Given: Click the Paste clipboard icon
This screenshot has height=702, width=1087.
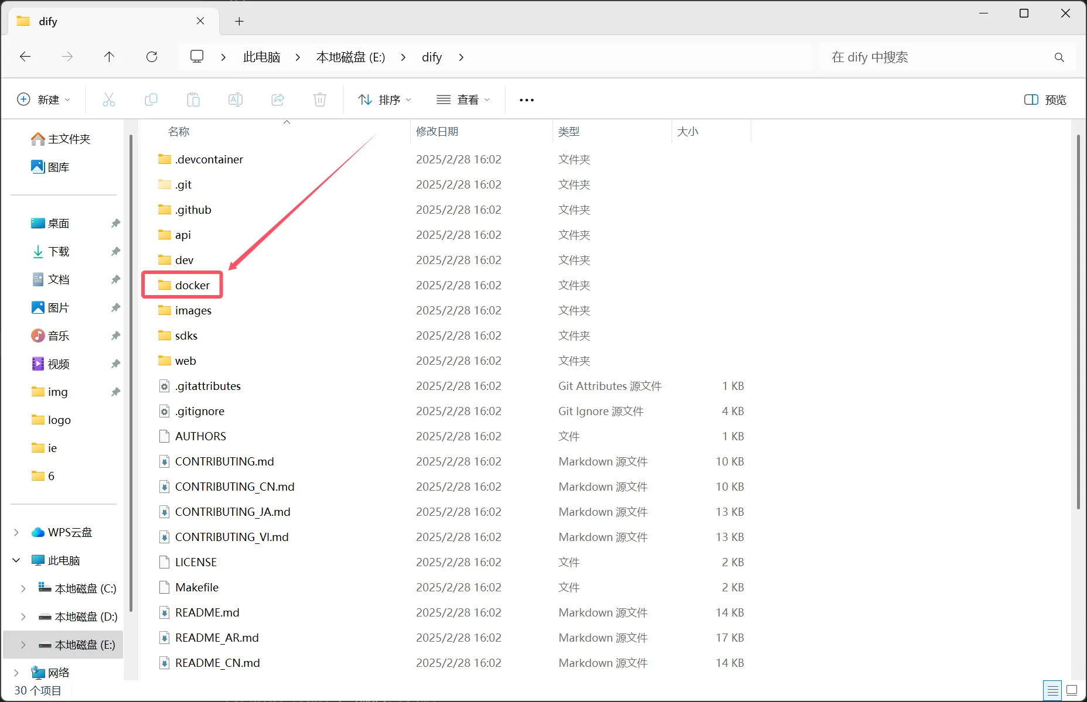Looking at the screenshot, I should (193, 100).
